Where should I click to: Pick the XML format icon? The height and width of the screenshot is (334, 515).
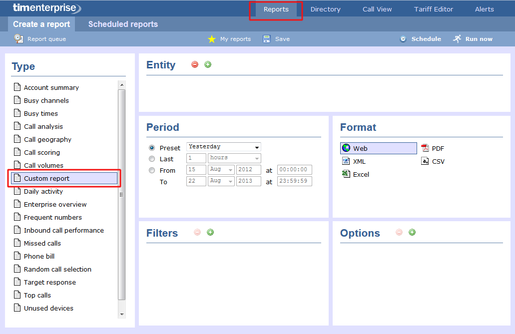(346, 161)
